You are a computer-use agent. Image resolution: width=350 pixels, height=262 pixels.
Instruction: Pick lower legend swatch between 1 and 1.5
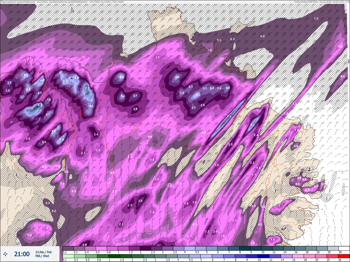pyautogui.click(x=114, y=256)
